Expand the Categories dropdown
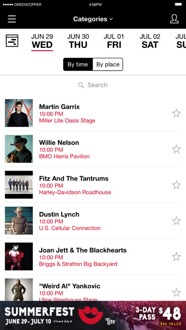This screenshot has width=186, height=330. (x=93, y=19)
